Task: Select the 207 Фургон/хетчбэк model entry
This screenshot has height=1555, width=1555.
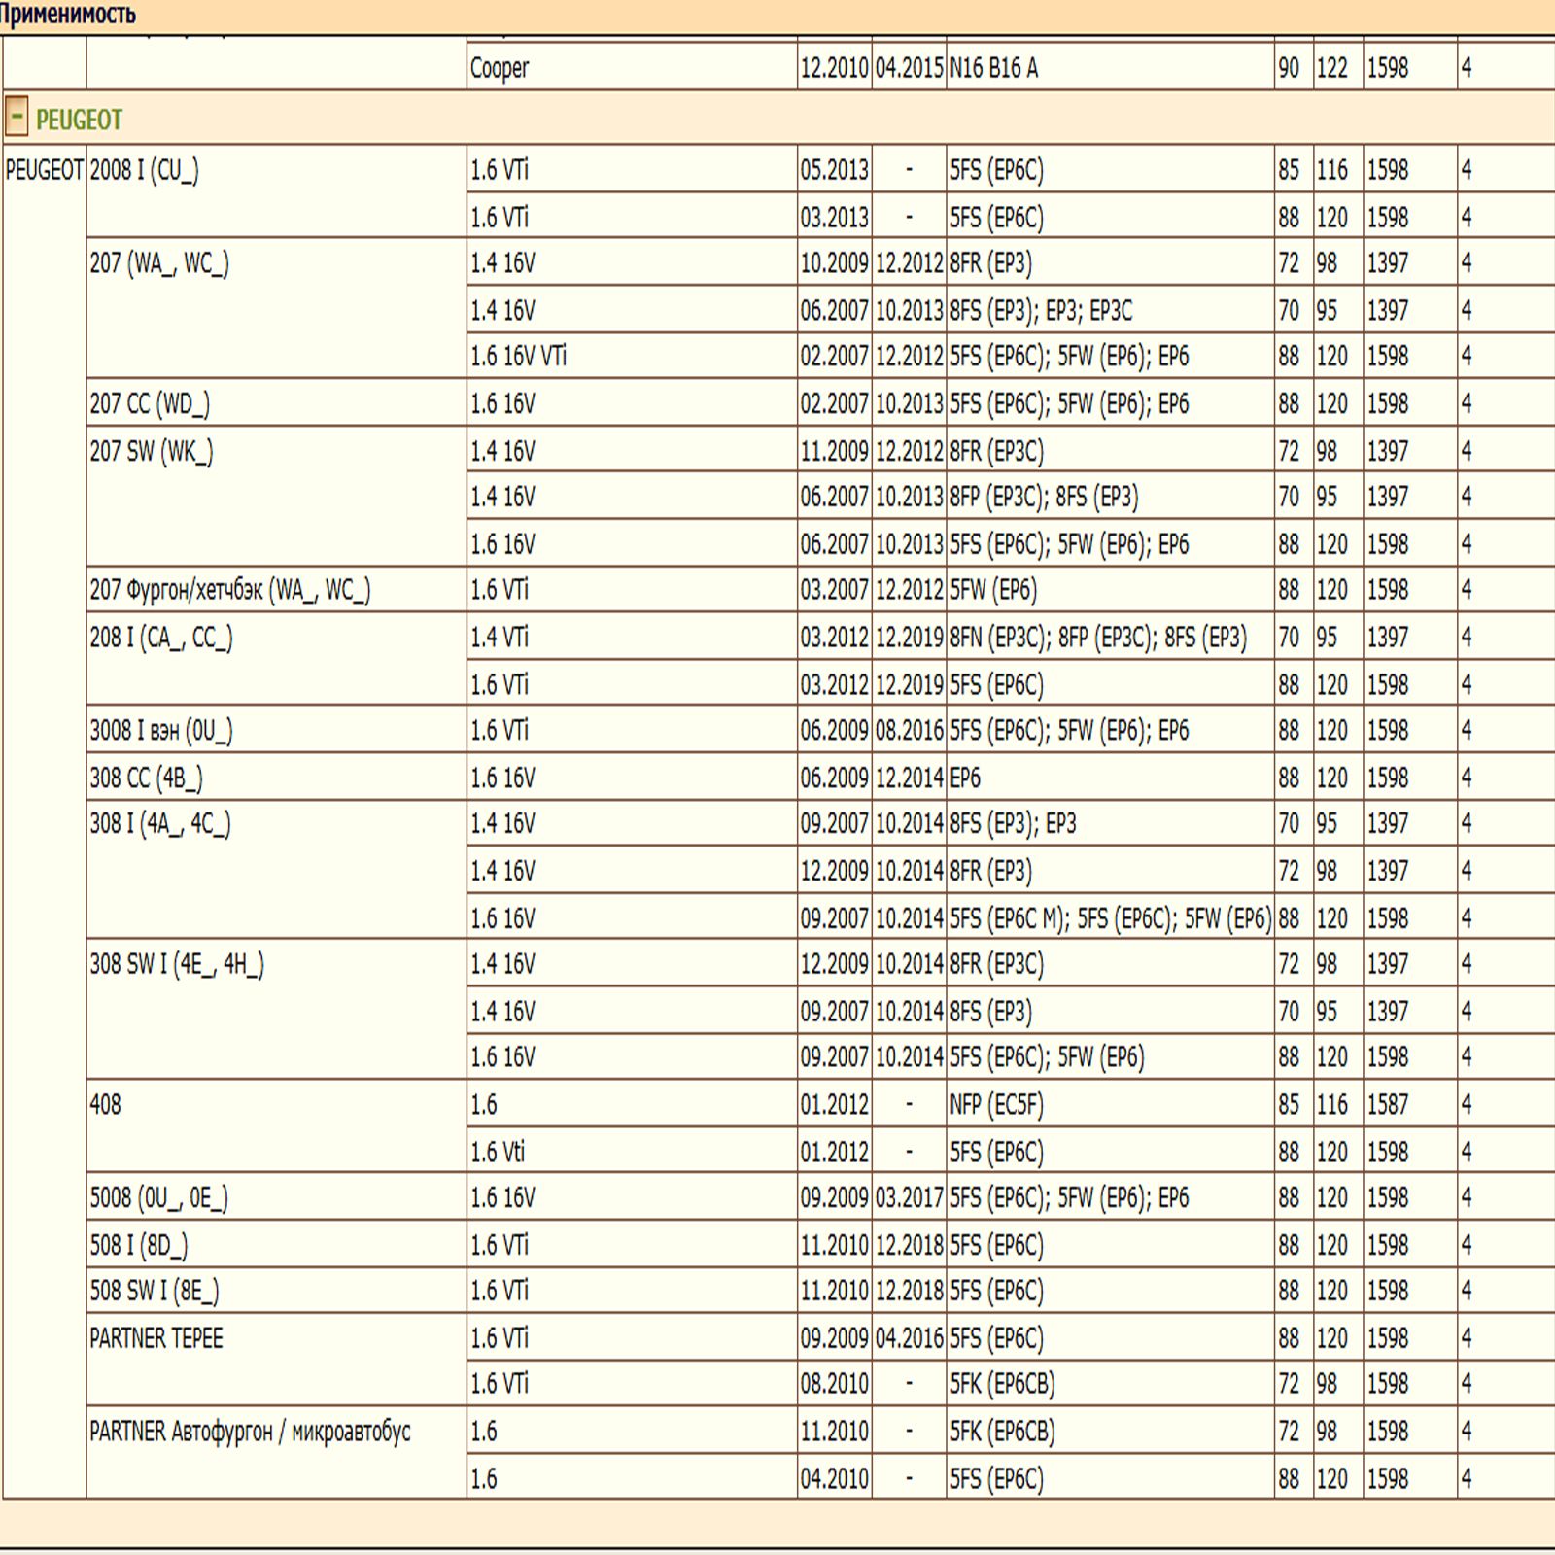Action: (x=230, y=590)
